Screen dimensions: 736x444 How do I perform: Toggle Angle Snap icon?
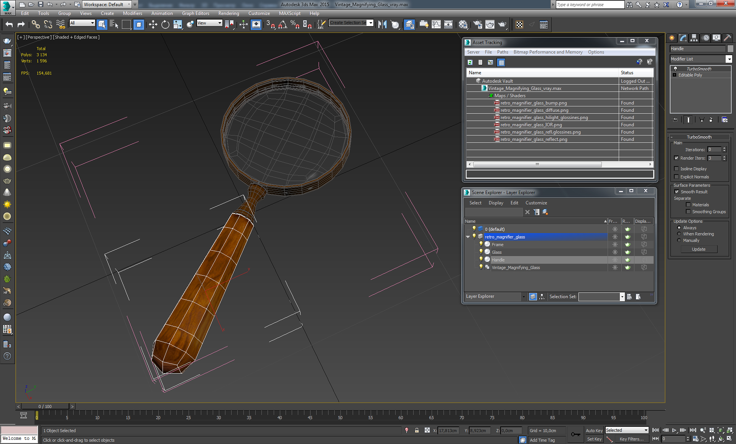(x=283, y=25)
